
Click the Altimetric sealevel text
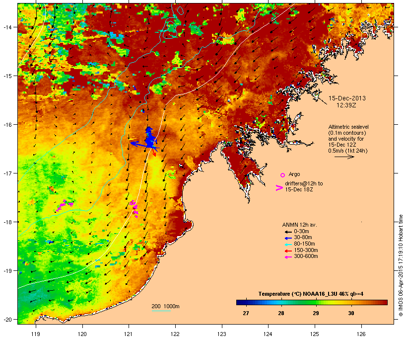coord(348,127)
